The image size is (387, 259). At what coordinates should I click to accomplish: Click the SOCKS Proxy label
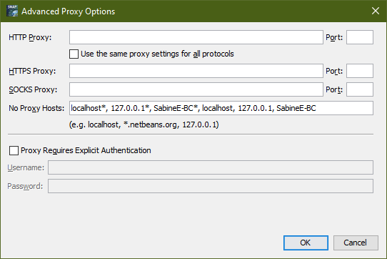tap(33, 89)
